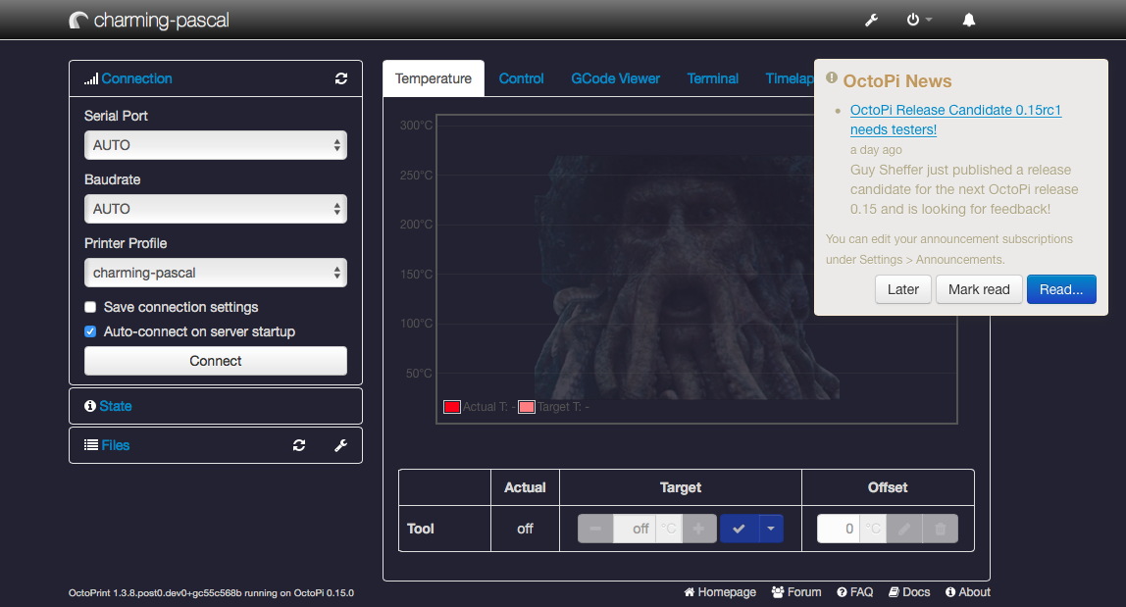Open the OctoPi Release Candidate 0.15rc1 link
The width and height of the screenshot is (1126, 607).
955,120
